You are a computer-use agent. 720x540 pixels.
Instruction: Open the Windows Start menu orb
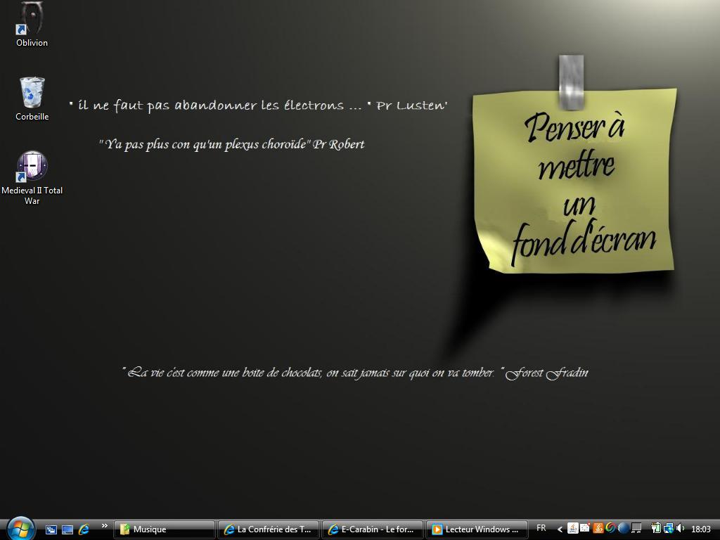(x=20, y=528)
